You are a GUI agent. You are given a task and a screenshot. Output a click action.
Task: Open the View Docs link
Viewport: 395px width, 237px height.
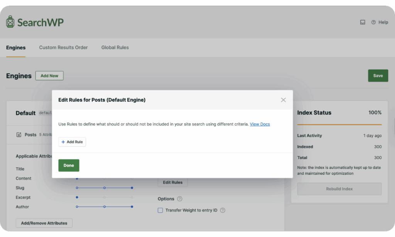260,124
